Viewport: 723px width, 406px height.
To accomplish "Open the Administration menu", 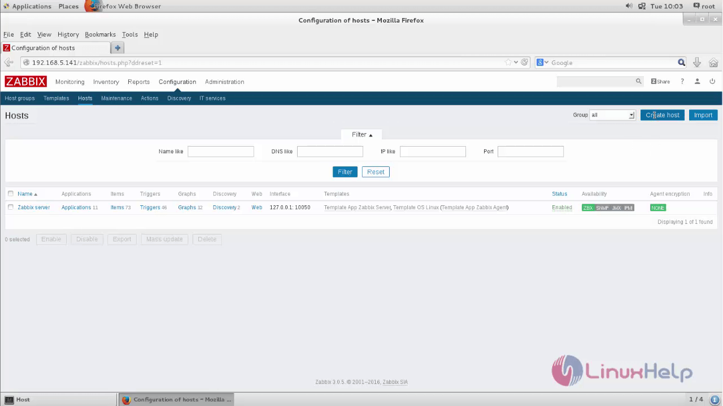I will pos(224,82).
